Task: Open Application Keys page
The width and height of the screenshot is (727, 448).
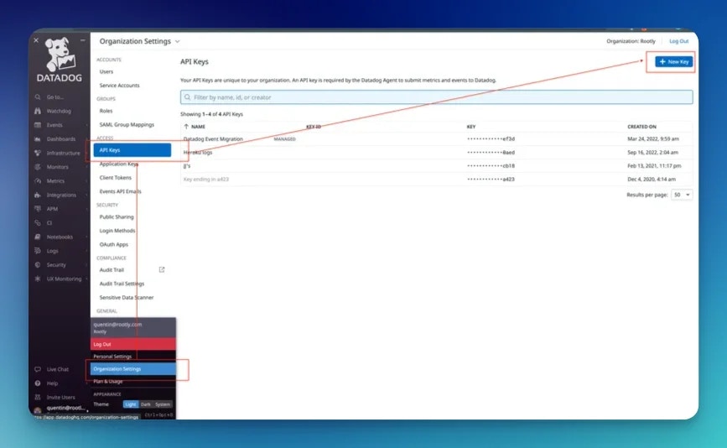Action: click(119, 164)
